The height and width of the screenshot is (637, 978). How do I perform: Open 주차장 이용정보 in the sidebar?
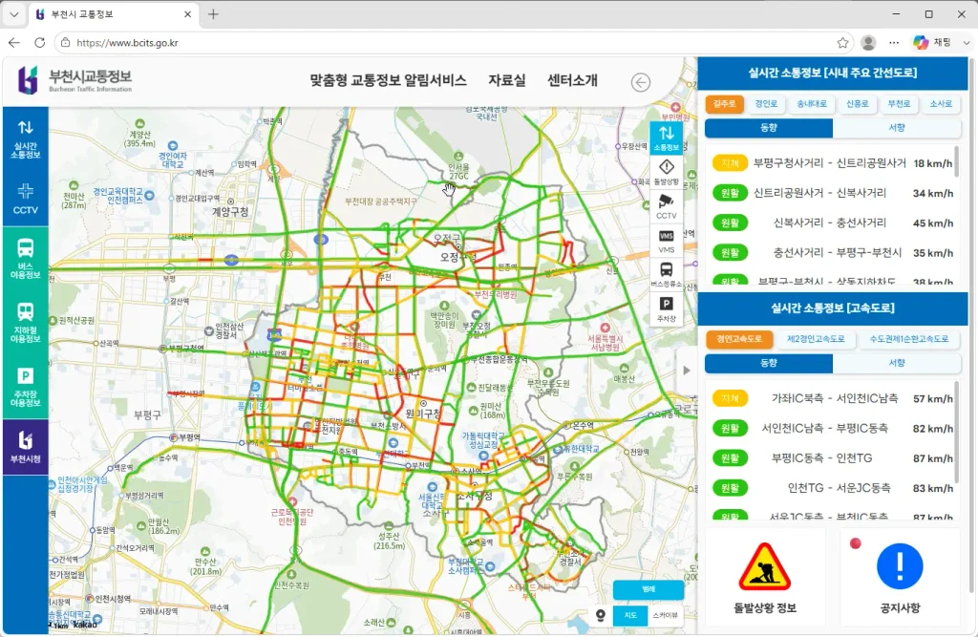pyautogui.click(x=26, y=386)
